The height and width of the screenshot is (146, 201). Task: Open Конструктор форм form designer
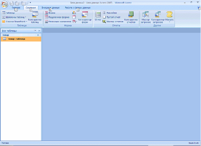click(85, 17)
